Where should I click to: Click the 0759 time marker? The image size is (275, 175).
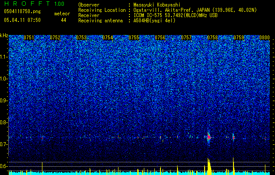(x=239, y=38)
